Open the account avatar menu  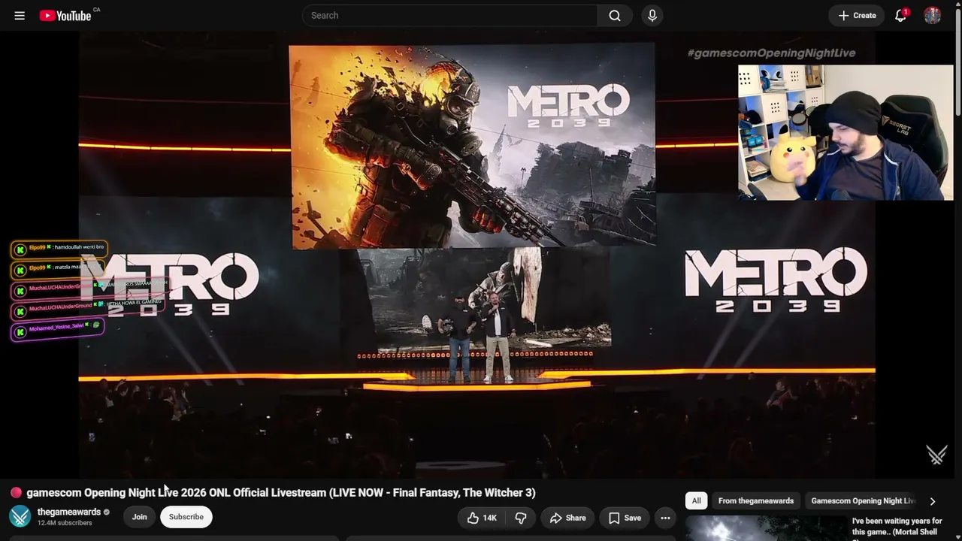tap(933, 15)
